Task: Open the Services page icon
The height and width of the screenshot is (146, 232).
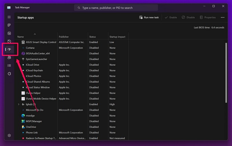Action: [x=9, y=74]
